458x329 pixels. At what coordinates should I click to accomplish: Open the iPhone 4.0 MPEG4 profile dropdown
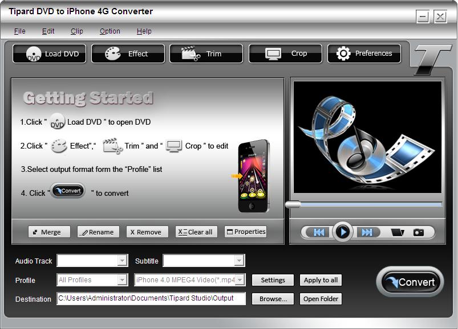pyautogui.click(x=240, y=279)
